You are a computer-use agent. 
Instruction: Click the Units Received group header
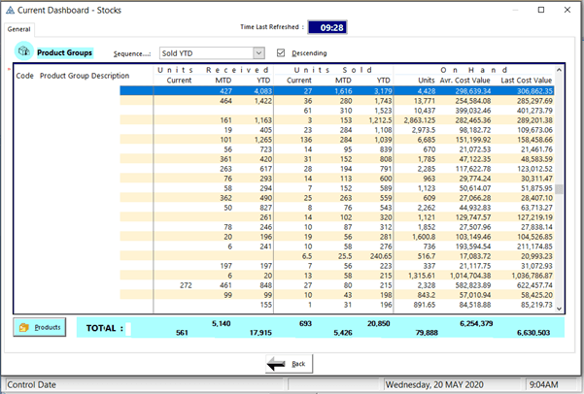[x=213, y=70]
